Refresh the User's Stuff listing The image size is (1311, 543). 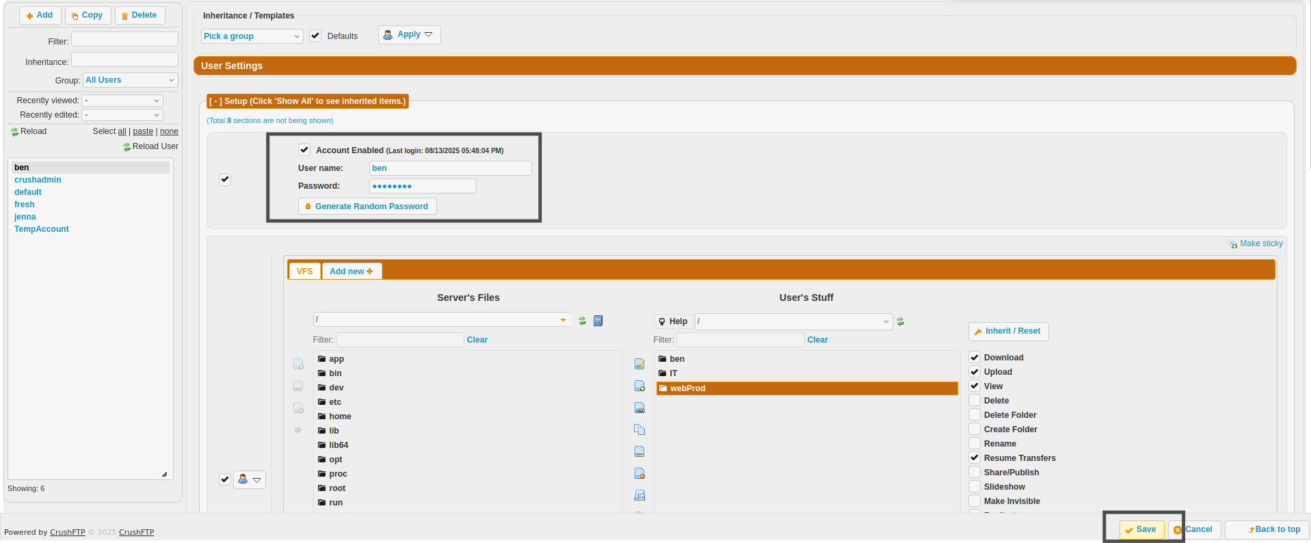[901, 321]
